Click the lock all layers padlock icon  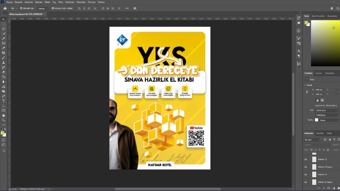pyautogui.click(x=328, y=150)
